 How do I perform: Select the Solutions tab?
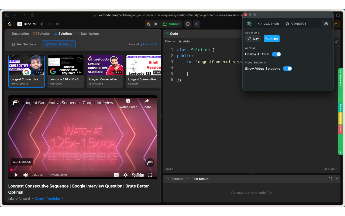click(x=63, y=34)
